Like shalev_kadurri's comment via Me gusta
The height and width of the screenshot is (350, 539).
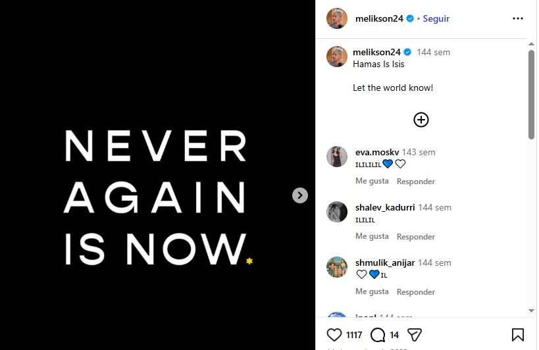point(372,236)
